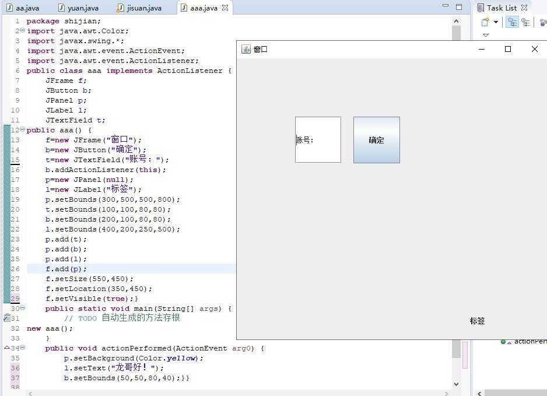Minimize the editor area
547x396 pixels.
coord(446,6)
